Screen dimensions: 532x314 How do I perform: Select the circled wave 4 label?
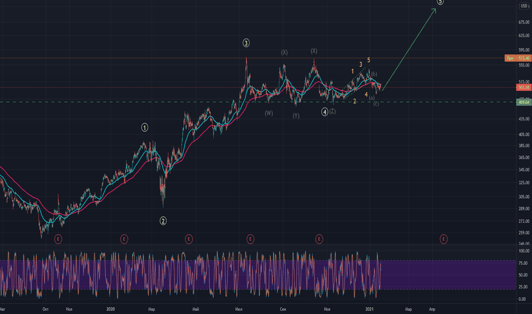325,112
